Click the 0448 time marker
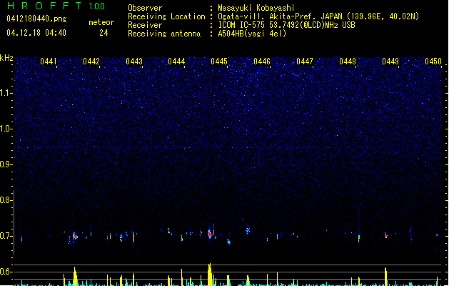 (x=348, y=61)
